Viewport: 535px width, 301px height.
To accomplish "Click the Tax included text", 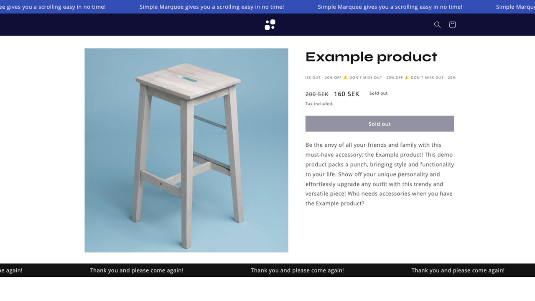I will (319, 104).
